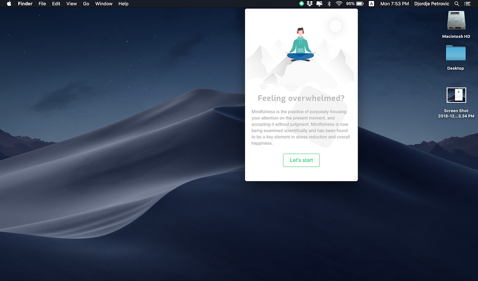The width and height of the screenshot is (478, 281).
Task: Select the Macintosh HD drive icon
Action: (x=456, y=21)
